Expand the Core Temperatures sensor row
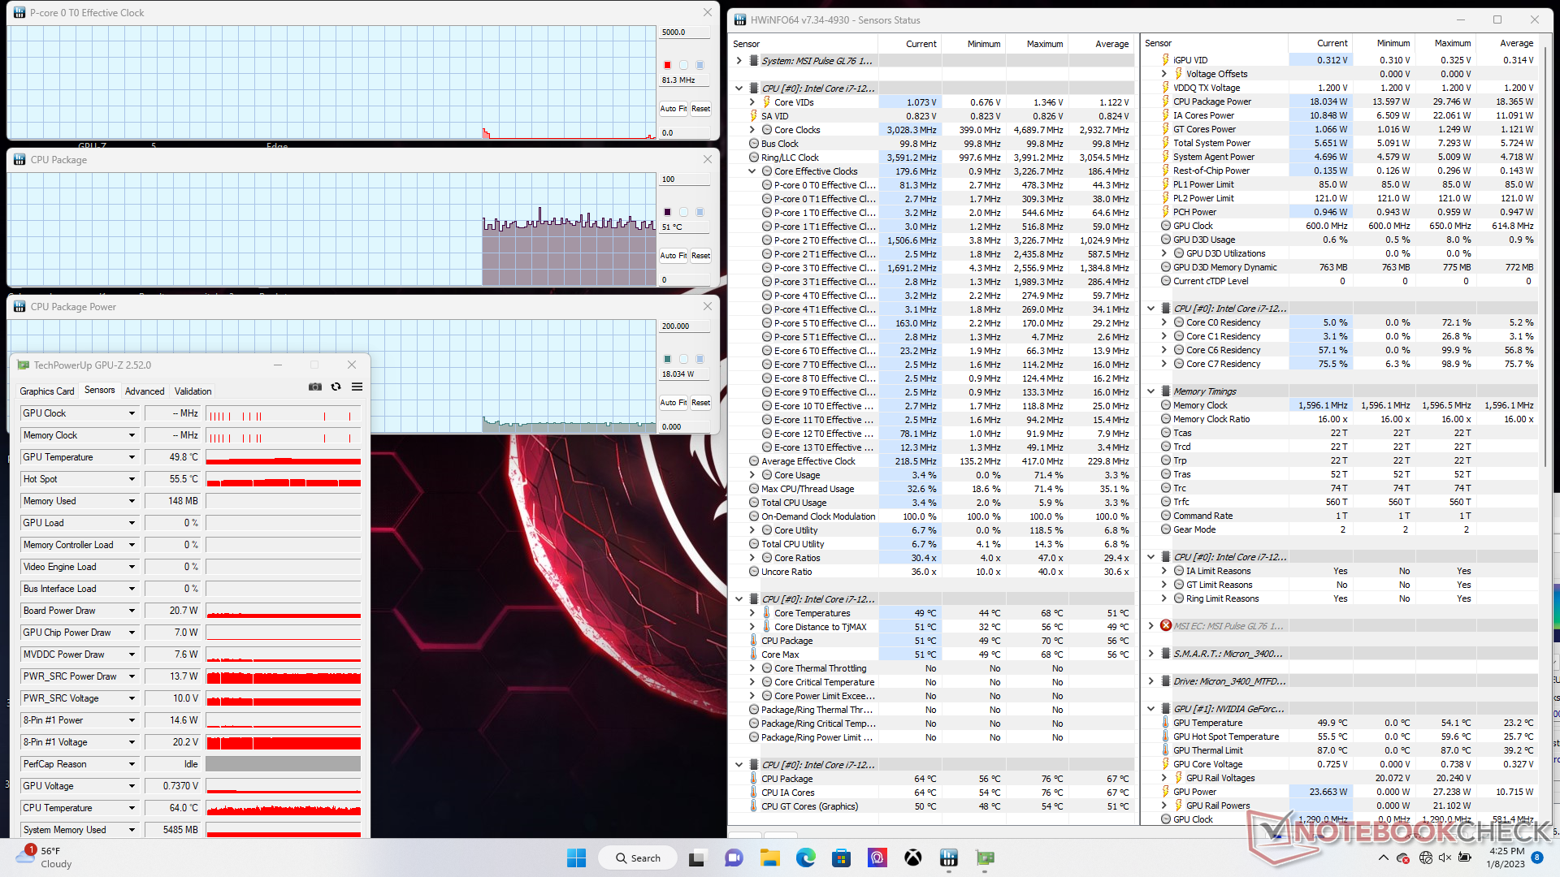 point(752,613)
